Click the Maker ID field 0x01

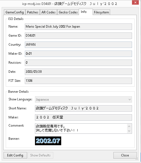pos(78,54)
